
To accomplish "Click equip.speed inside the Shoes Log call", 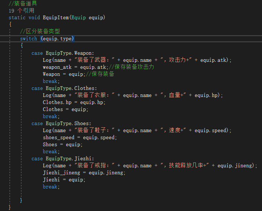I will pos(210,130).
